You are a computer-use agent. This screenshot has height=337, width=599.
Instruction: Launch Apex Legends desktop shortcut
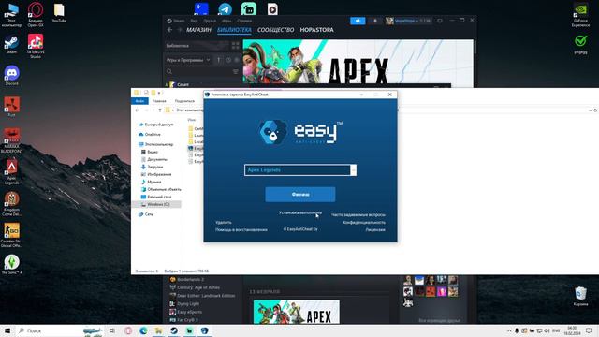pos(11,172)
